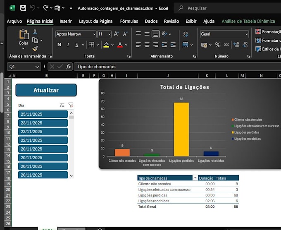This screenshot has height=230, width=281.
Task: Click the Increase Indent icon
Action: click(x=173, y=45)
